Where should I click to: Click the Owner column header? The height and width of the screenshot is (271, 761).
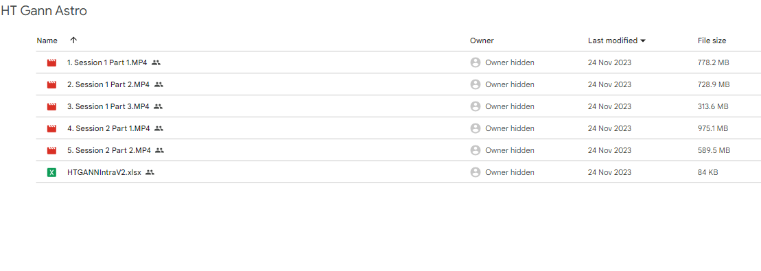[x=482, y=40]
